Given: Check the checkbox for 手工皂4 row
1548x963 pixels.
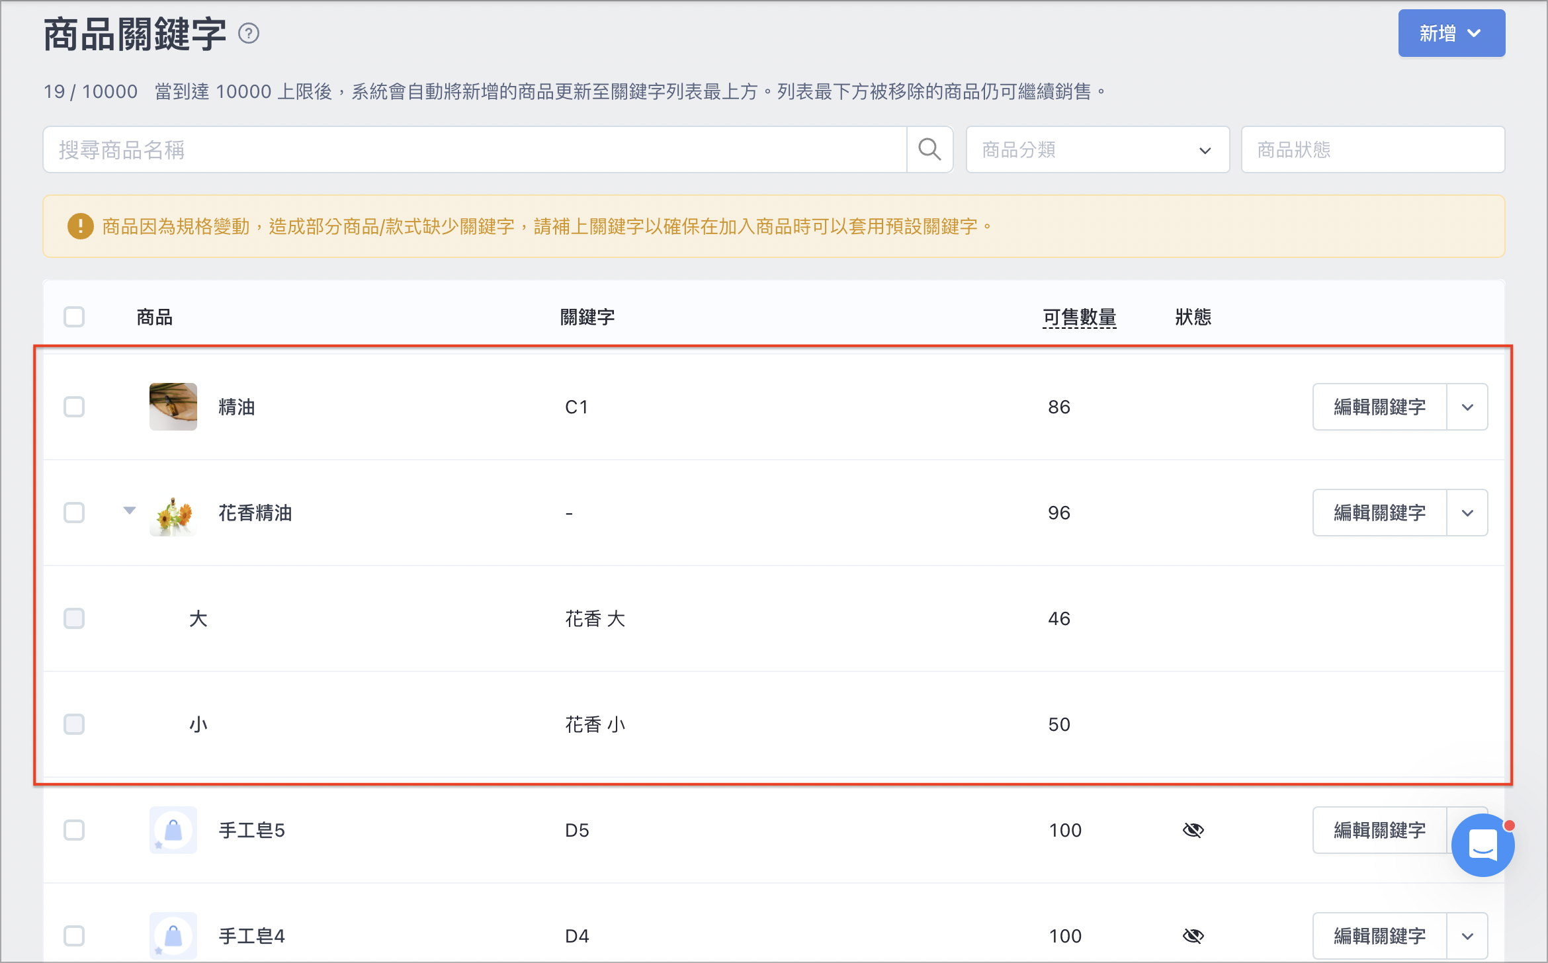Looking at the screenshot, I should click(74, 936).
